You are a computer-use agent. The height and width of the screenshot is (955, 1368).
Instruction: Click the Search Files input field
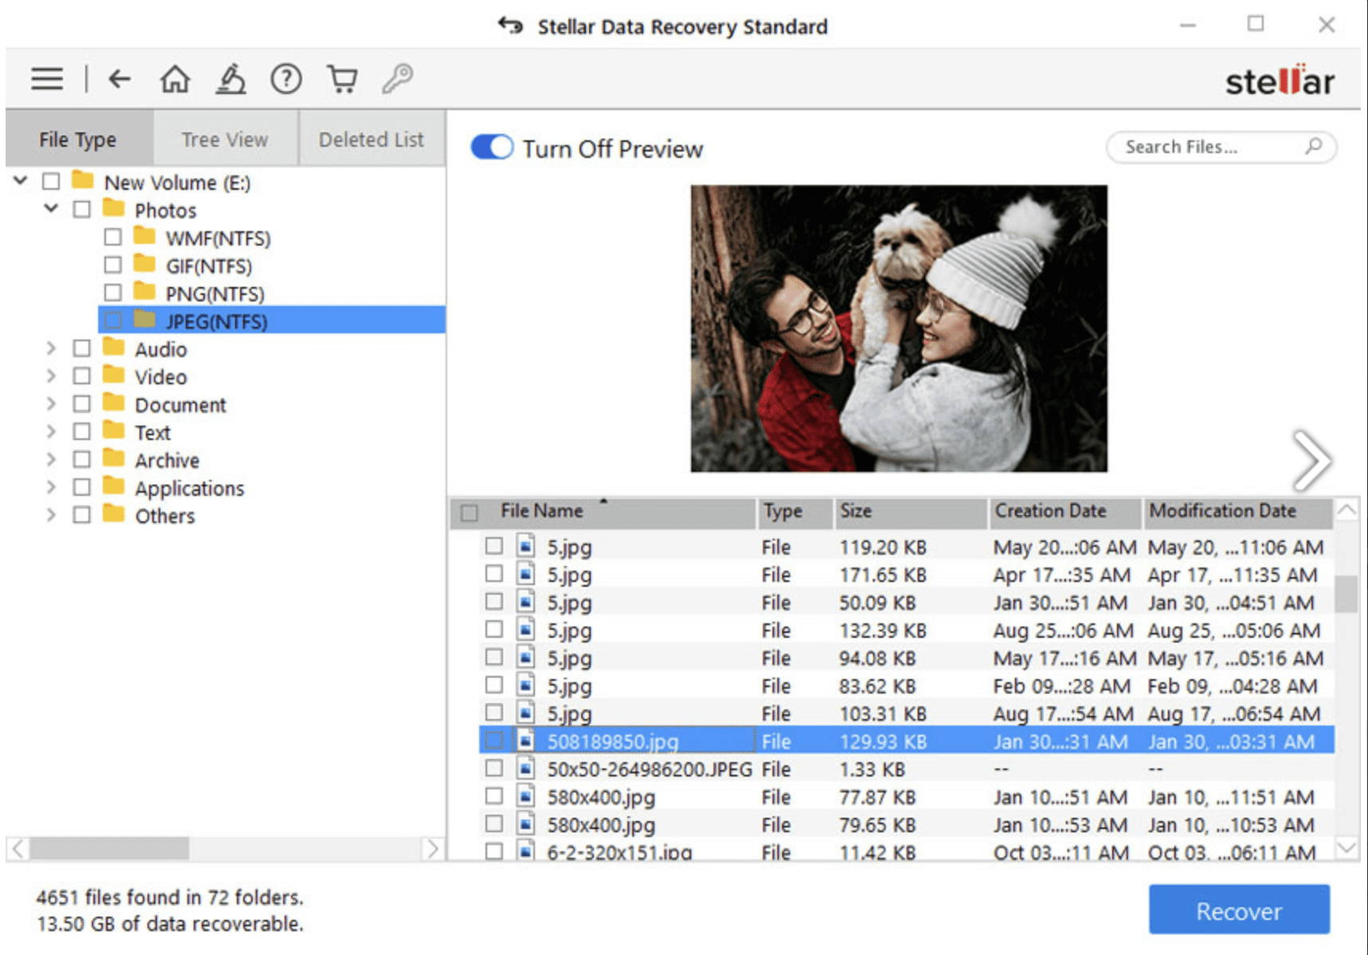click(x=1204, y=147)
